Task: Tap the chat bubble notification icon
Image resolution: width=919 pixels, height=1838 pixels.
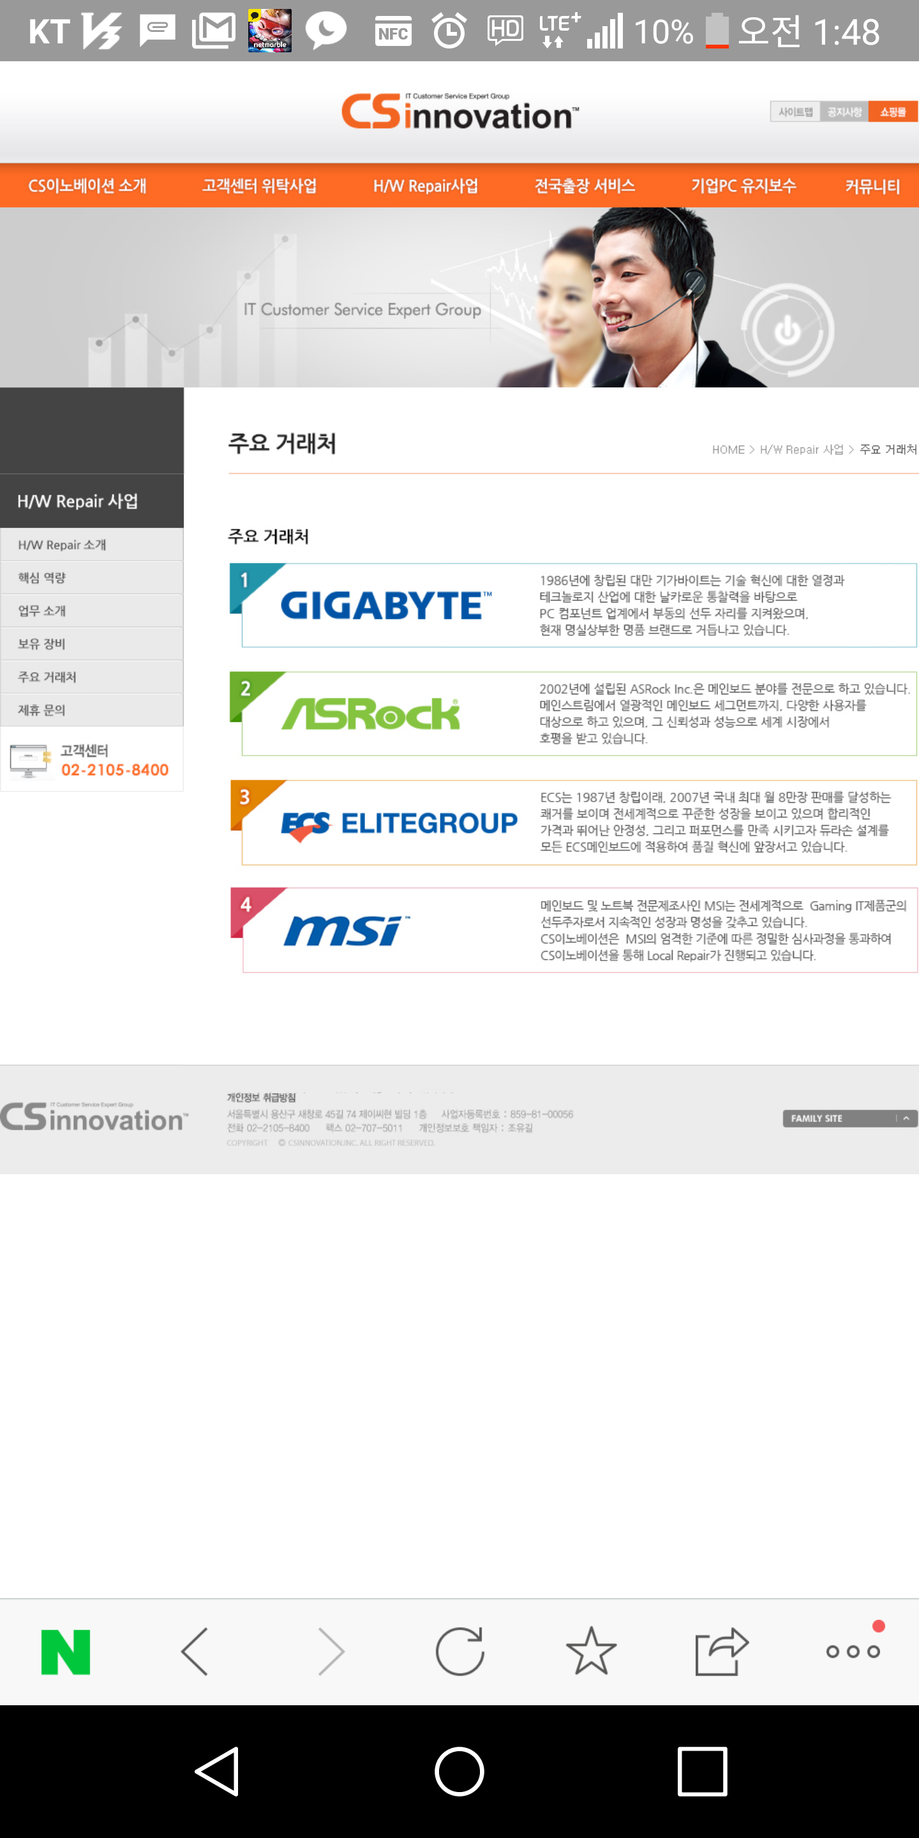Action: pos(326,31)
